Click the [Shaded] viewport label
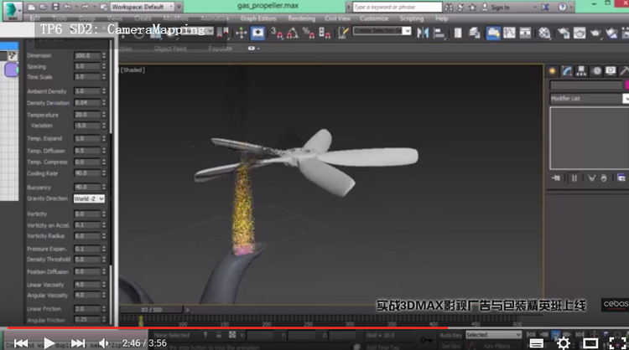This screenshot has height=350, width=629. [x=133, y=70]
